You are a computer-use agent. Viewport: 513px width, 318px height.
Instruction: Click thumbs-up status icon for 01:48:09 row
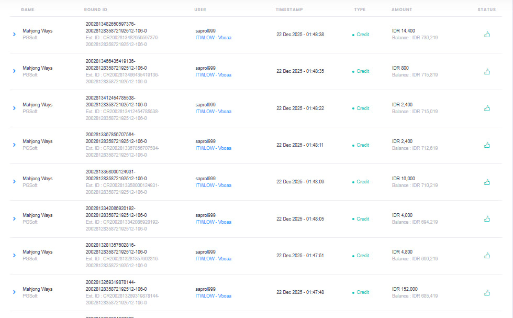(487, 182)
